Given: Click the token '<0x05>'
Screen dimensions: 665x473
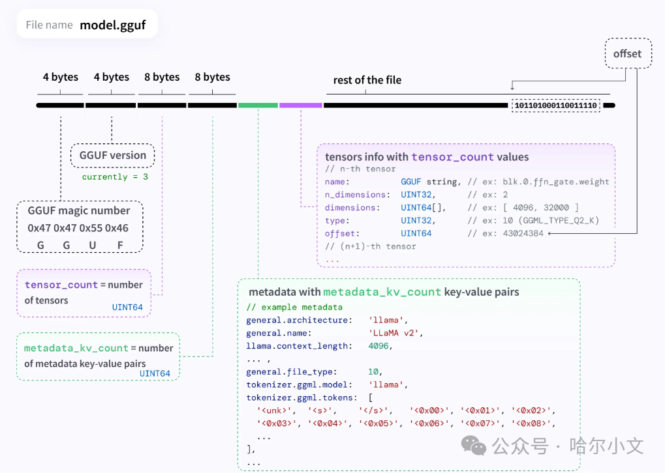Looking at the screenshot, I should click(379, 423).
